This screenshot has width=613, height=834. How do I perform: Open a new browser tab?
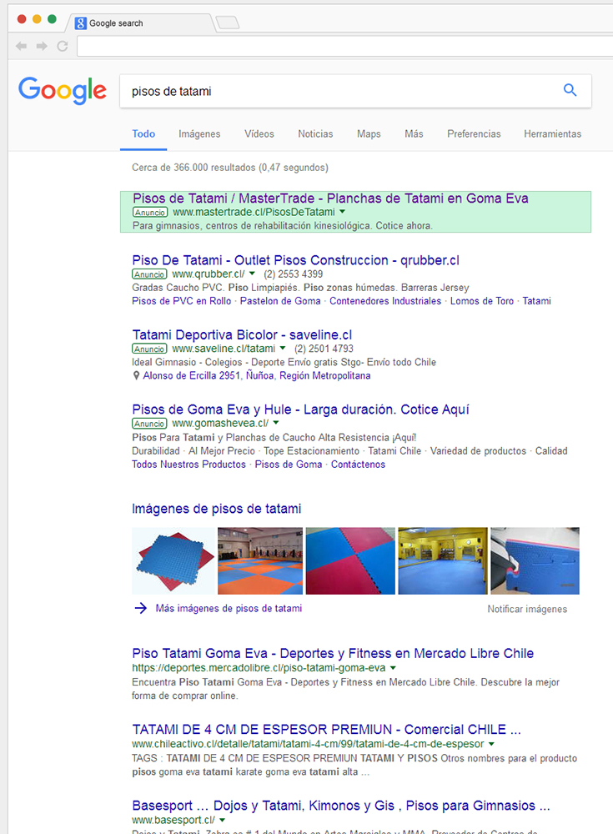228,23
